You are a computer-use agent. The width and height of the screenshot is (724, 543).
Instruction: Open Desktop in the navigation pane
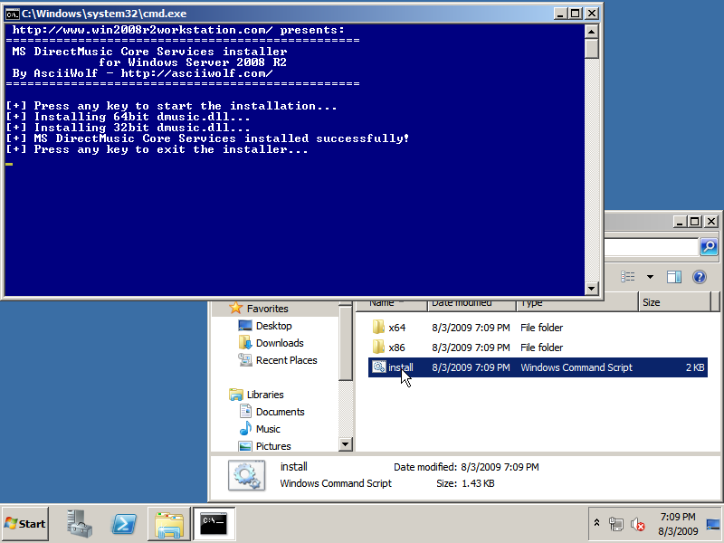pos(274,326)
